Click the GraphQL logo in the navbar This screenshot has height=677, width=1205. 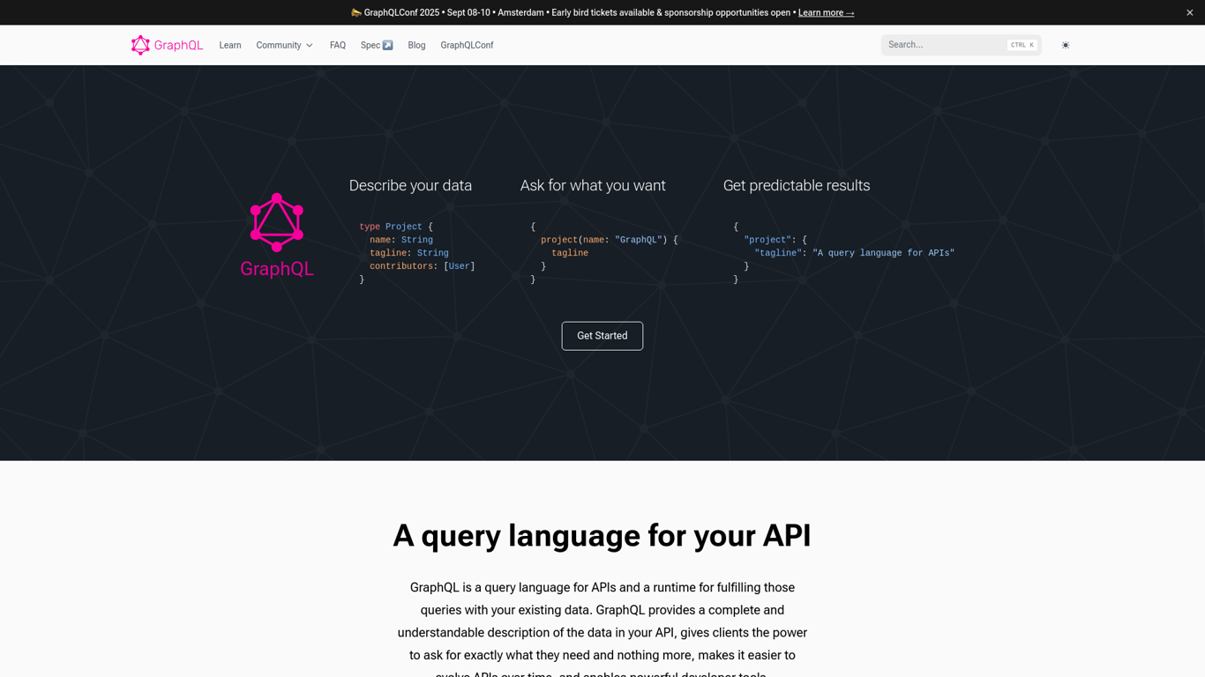click(167, 45)
